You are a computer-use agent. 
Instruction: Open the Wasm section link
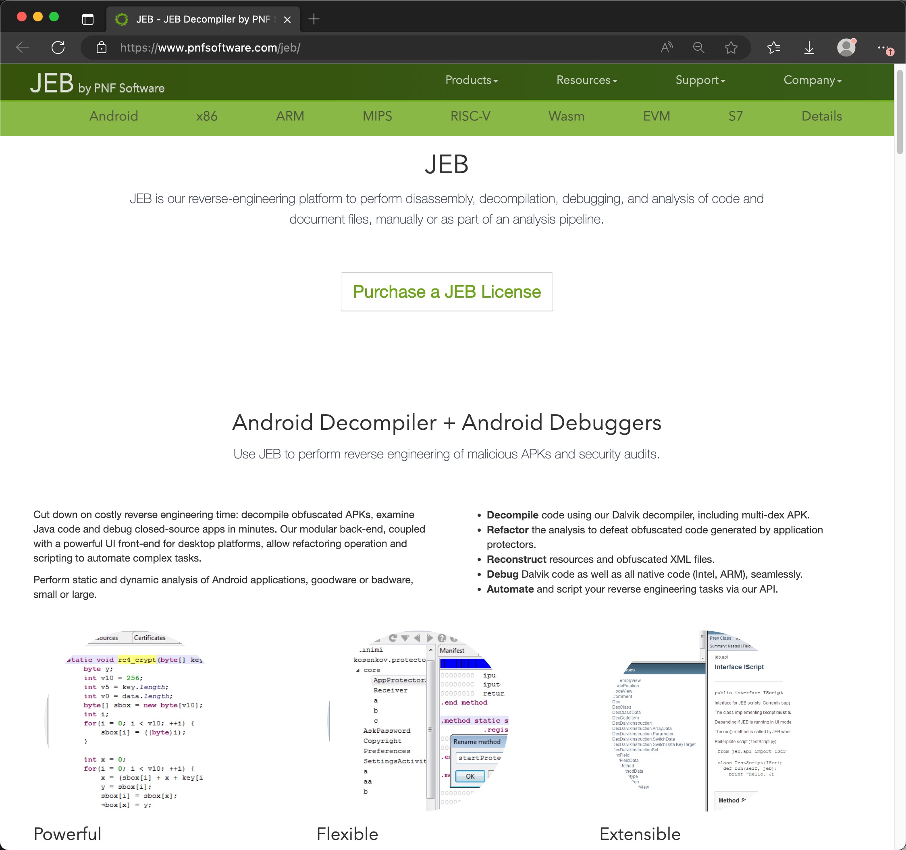click(x=567, y=116)
